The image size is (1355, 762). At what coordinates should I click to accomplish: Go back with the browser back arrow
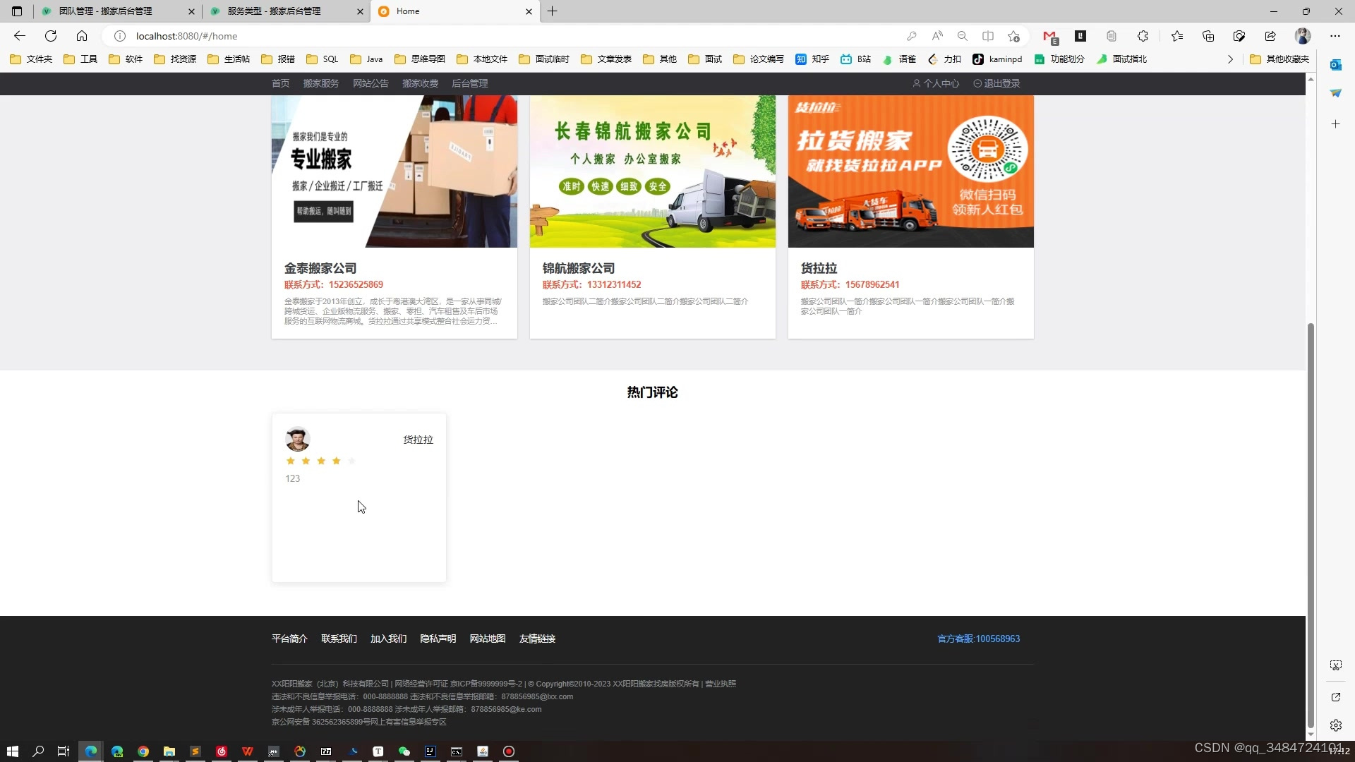click(20, 36)
